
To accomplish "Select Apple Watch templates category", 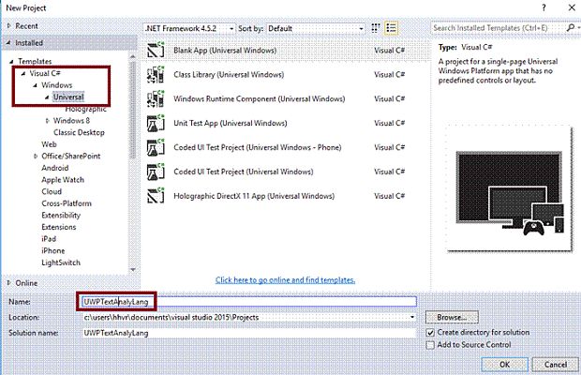I will (63, 180).
